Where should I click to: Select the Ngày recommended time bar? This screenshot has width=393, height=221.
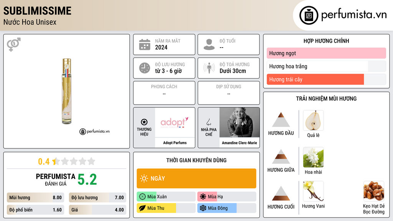point(196,178)
